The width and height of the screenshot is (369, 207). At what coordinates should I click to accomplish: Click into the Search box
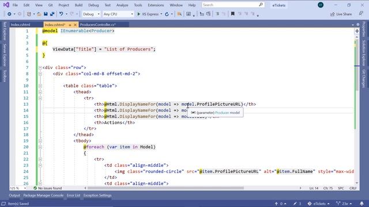point(233,5)
